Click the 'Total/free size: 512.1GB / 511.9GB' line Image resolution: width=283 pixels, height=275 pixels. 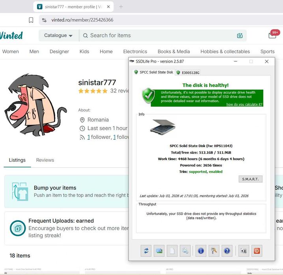click(x=201, y=153)
